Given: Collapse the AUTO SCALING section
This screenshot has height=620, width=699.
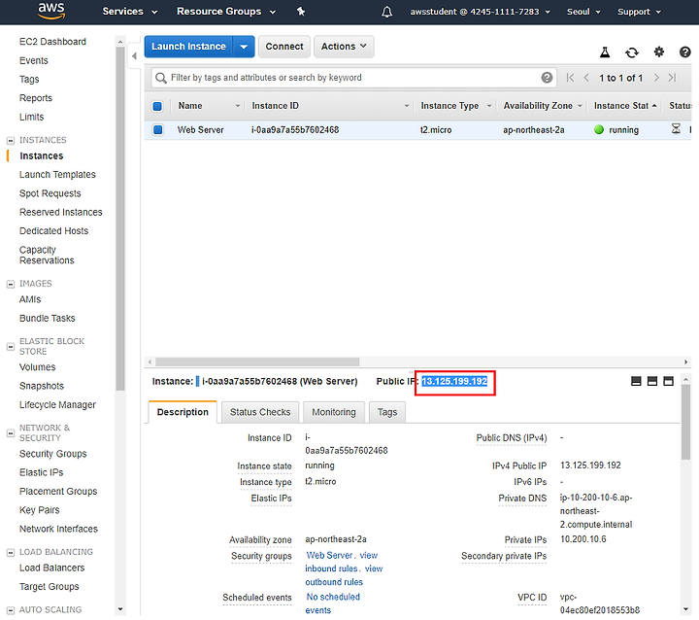Looking at the screenshot, I should click(x=11, y=610).
